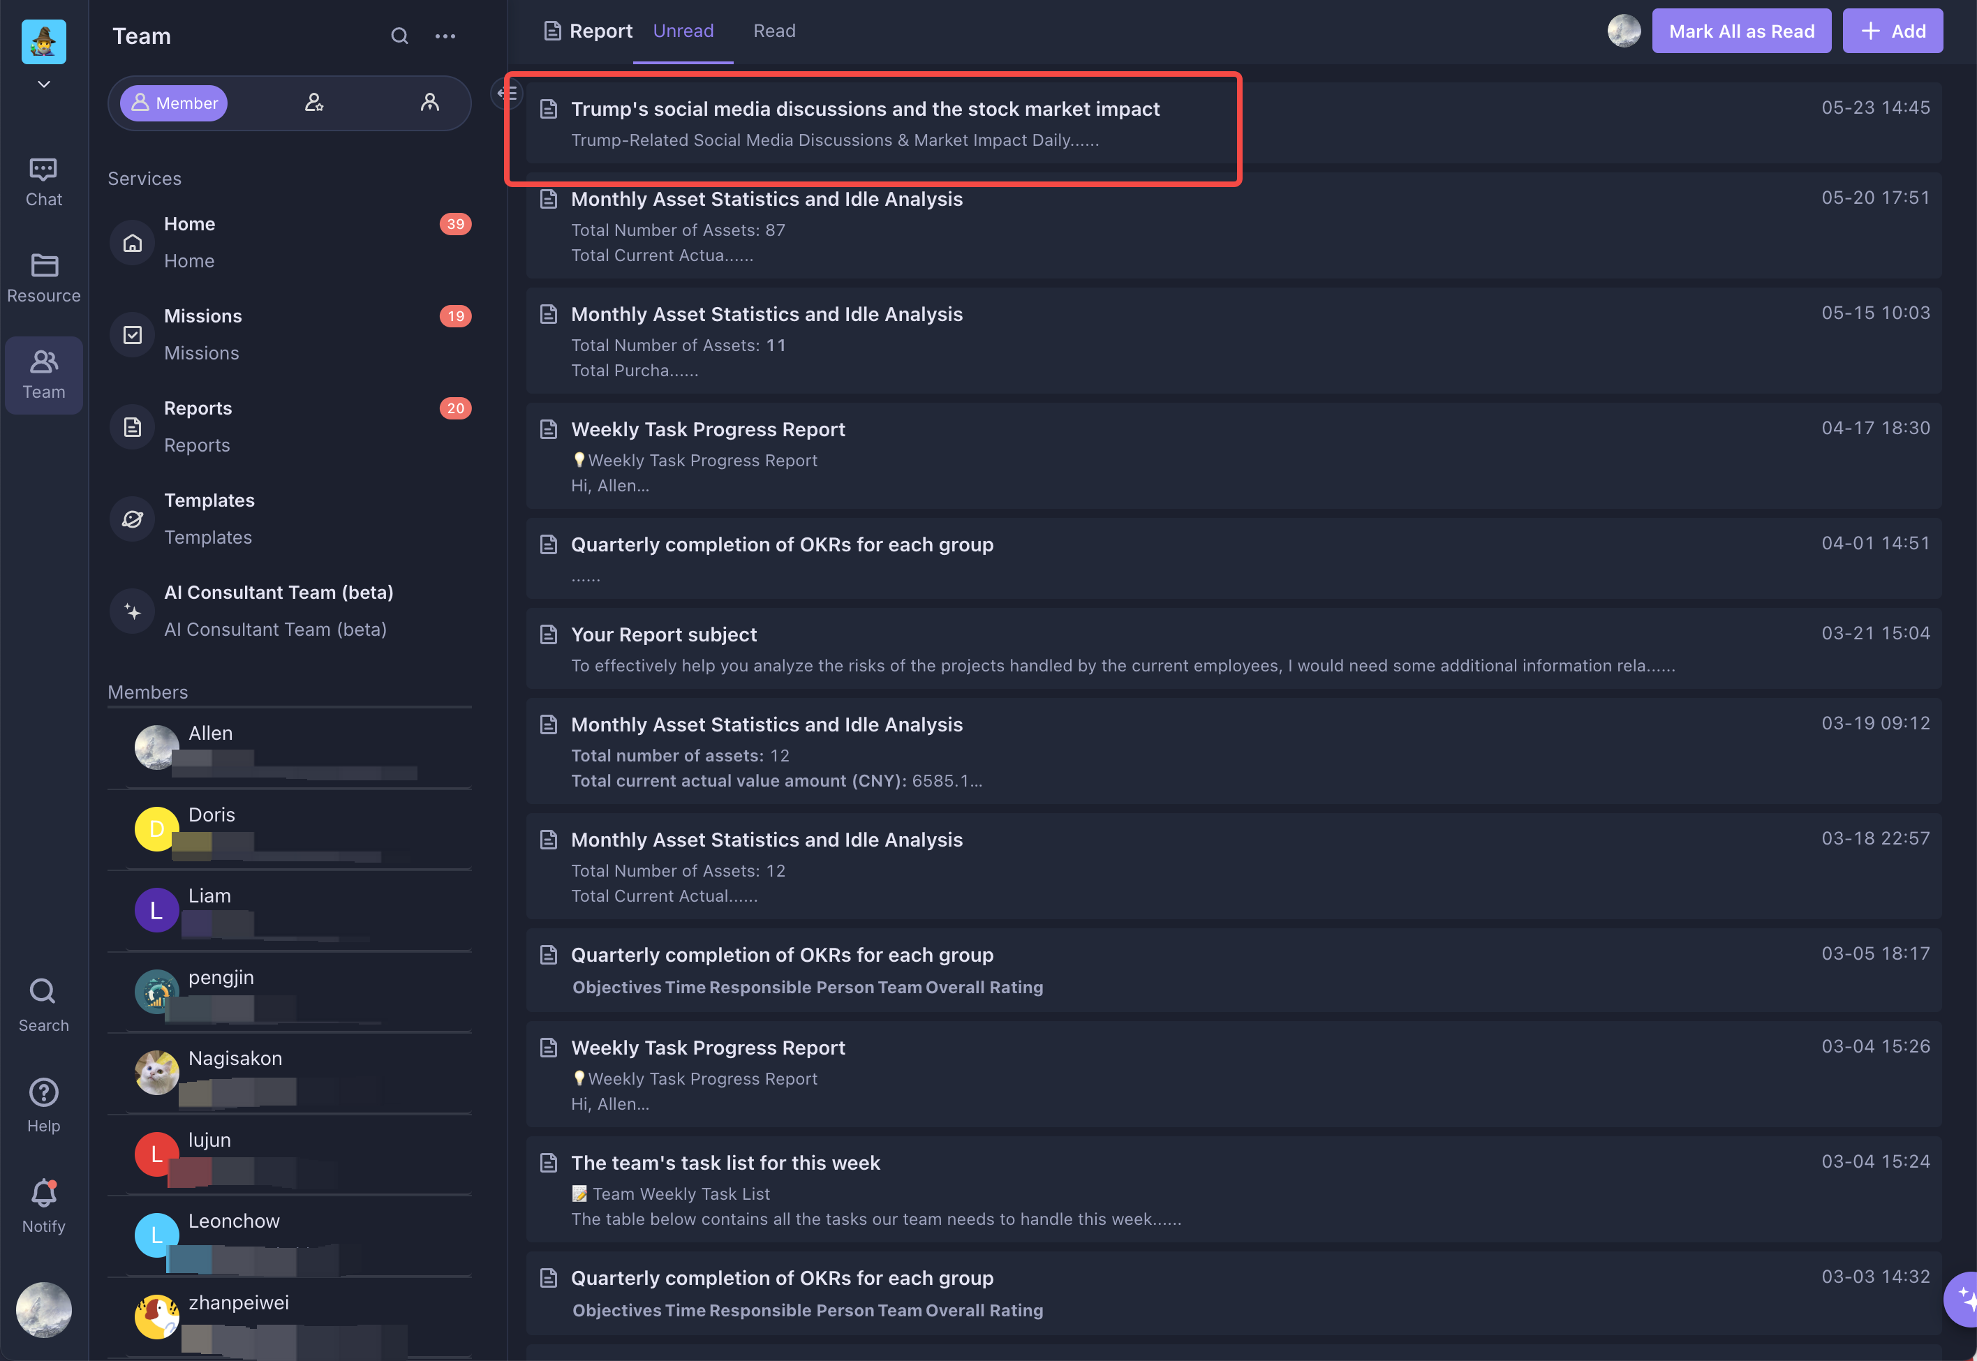Open the Team panel more options menu

point(445,36)
